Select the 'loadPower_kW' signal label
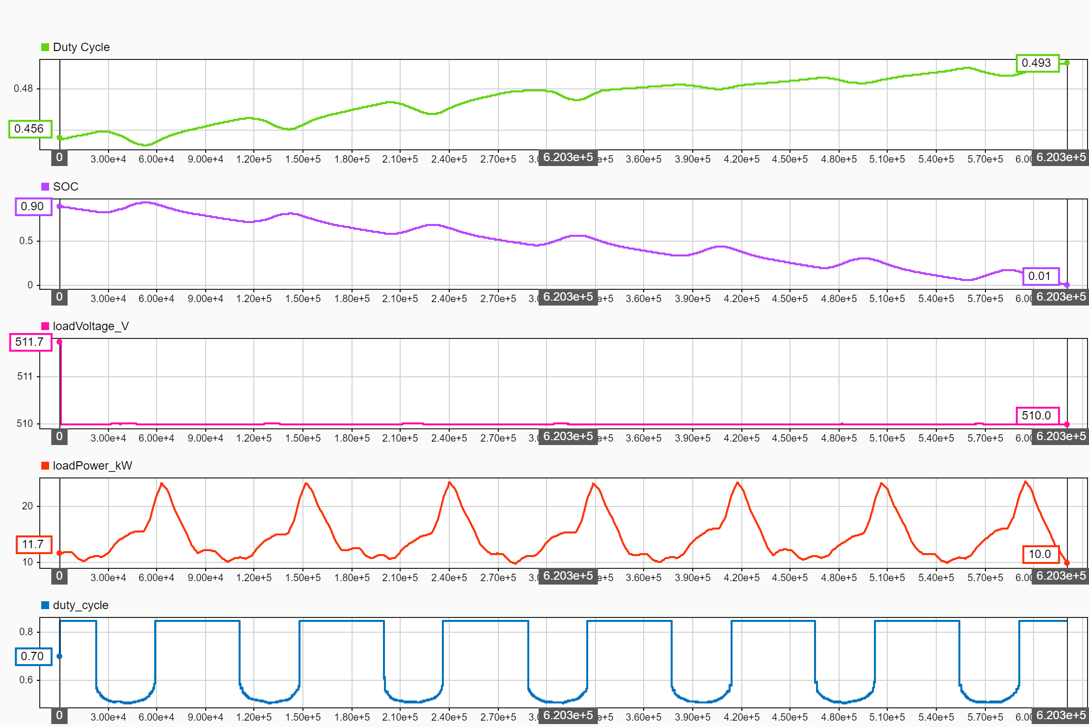This screenshot has width=1089, height=727. [x=92, y=466]
